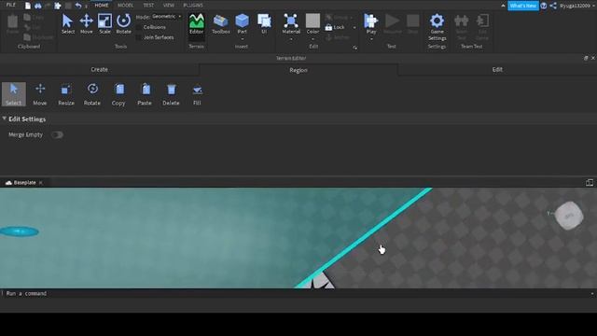Viewport: 597px width, 336px height.
Task: Open the help question mark icon
Action: [x=544, y=6]
